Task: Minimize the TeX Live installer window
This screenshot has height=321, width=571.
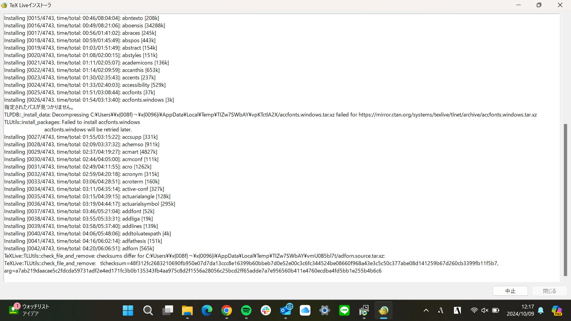Action: pos(518,5)
